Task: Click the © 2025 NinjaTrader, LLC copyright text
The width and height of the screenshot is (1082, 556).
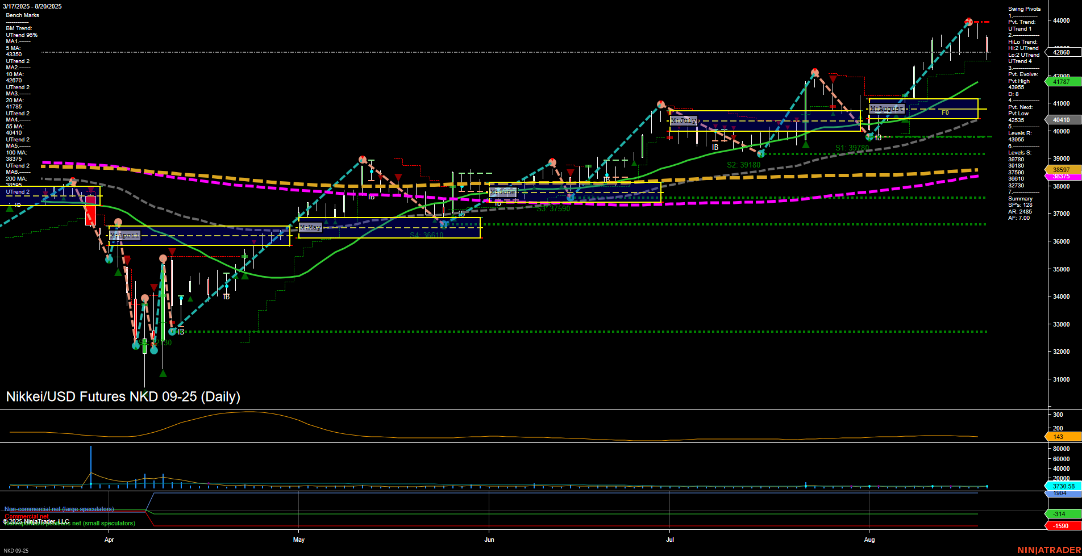Action: 36,521
